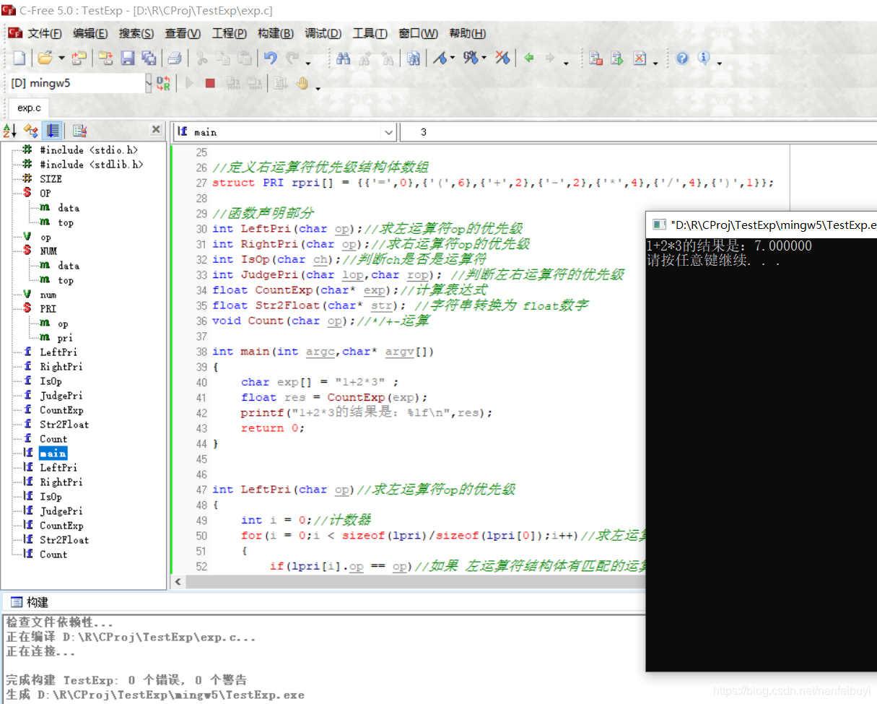Open the 搜索(S) menu

(x=136, y=33)
